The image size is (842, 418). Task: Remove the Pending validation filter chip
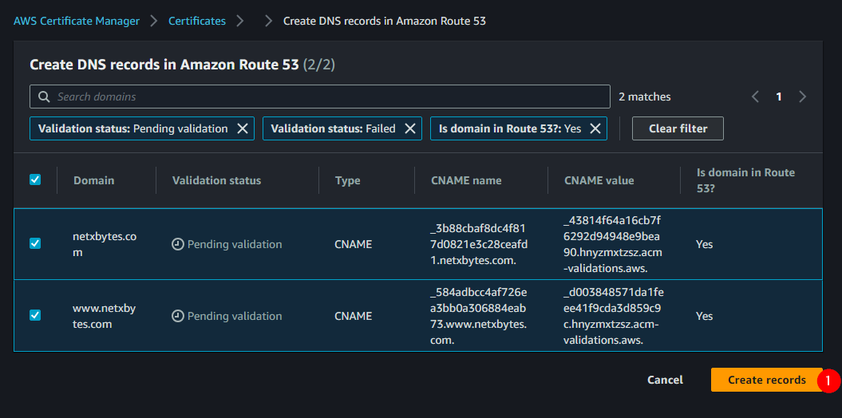[x=243, y=128]
